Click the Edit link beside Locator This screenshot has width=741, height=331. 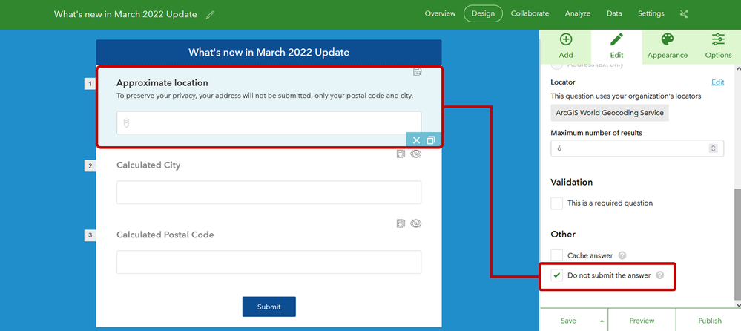click(717, 82)
